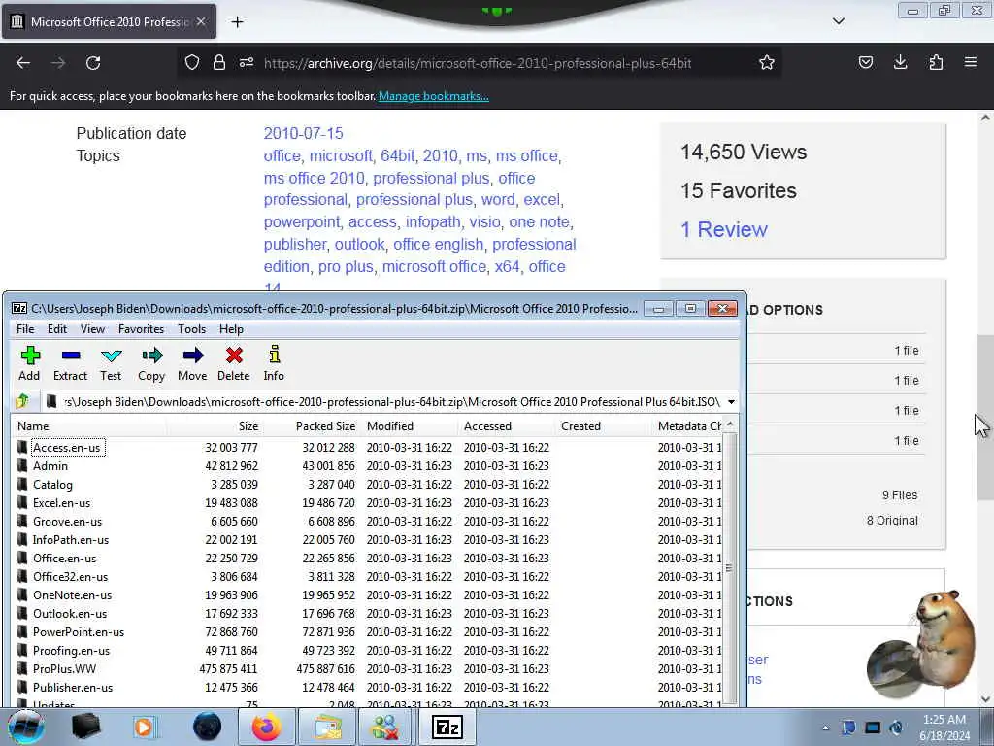
Task: Sort files by the Size column header
Action: 215,426
